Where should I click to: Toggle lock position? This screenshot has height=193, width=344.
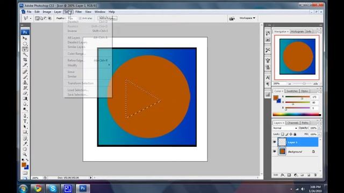pos(291,134)
